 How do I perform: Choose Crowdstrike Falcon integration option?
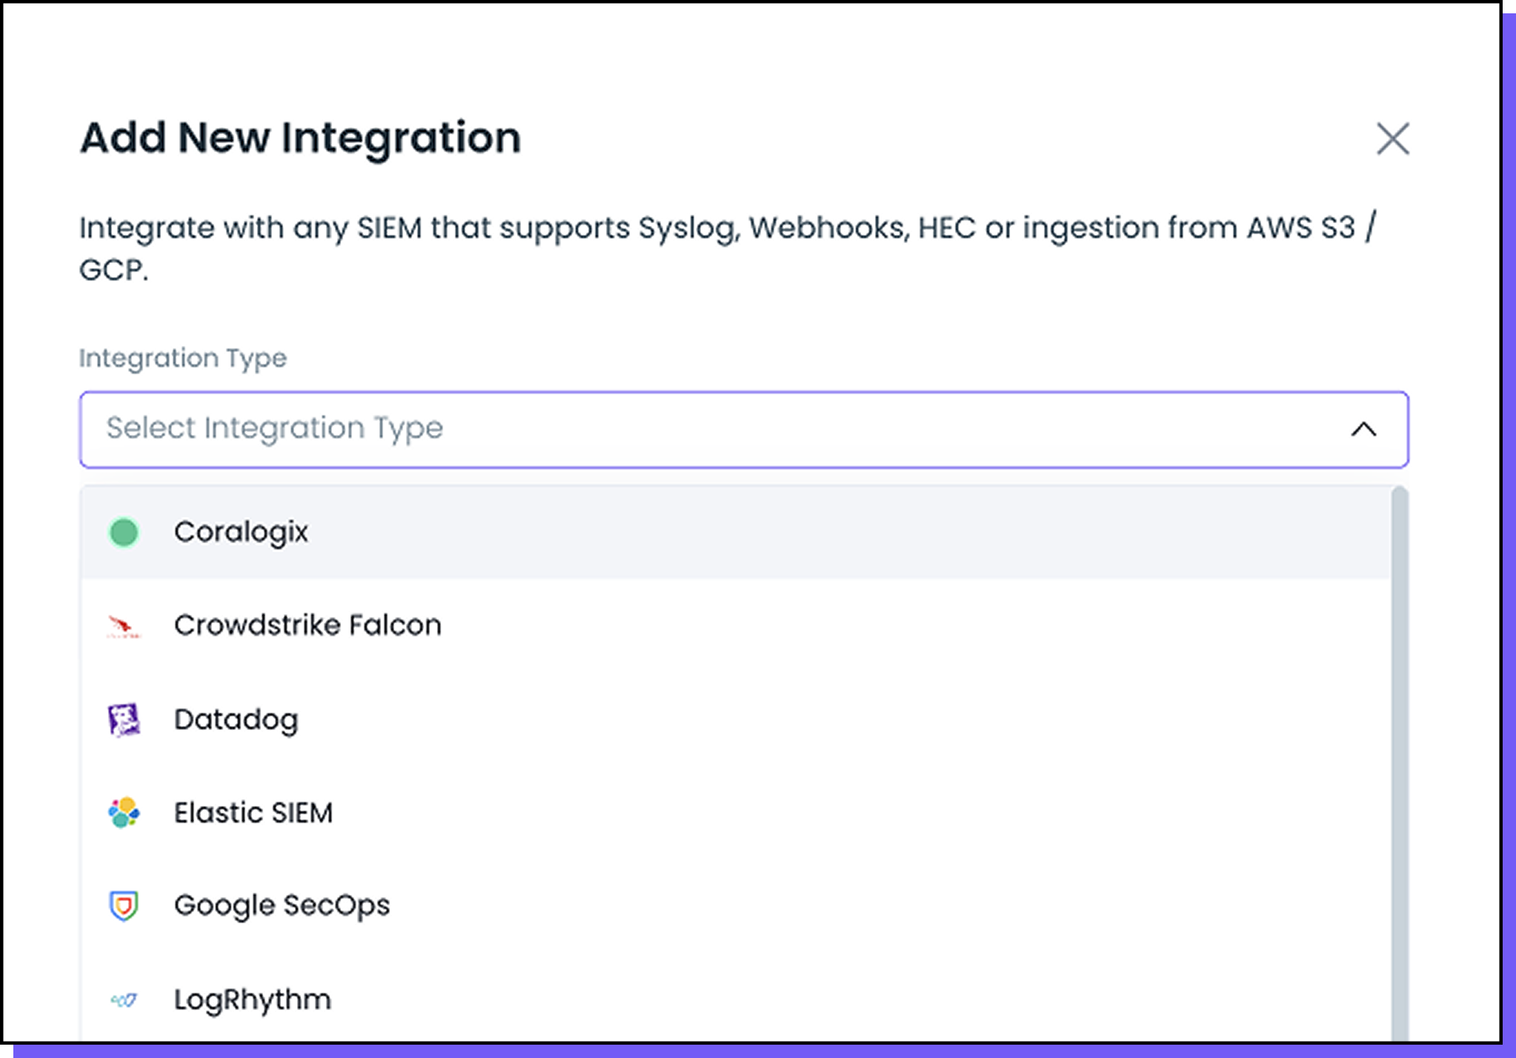[735, 625]
